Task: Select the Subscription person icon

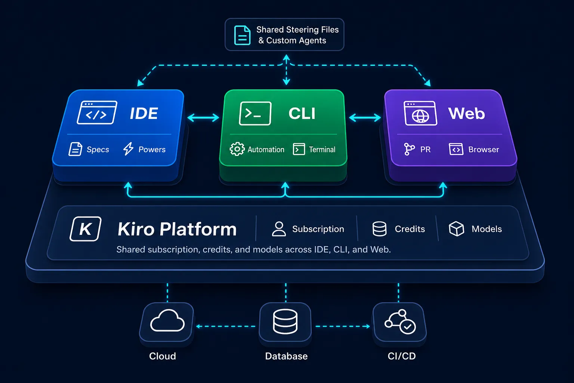Action: click(x=279, y=229)
